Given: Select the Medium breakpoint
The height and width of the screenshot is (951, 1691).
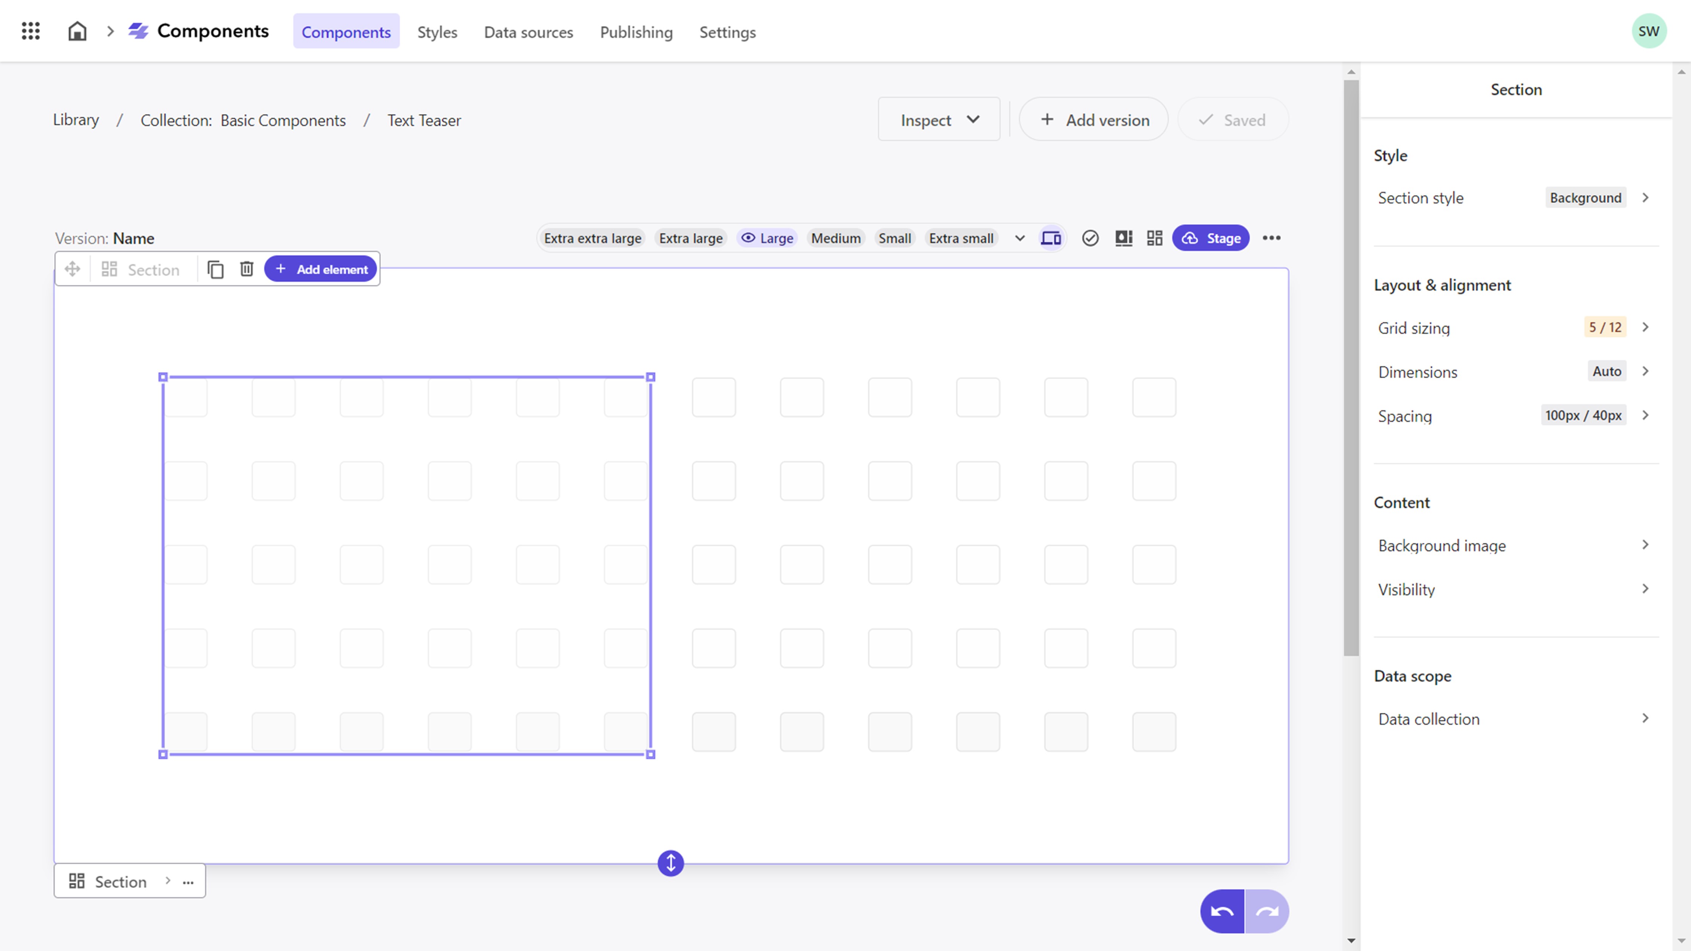Looking at the screenshot, I should click(836, 238).
